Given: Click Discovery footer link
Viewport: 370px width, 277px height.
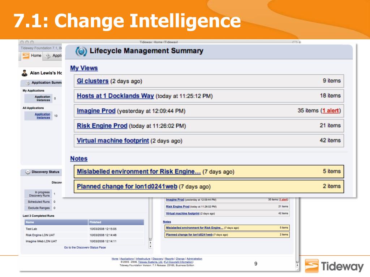Looking at the screenshot, I should 158,259.
